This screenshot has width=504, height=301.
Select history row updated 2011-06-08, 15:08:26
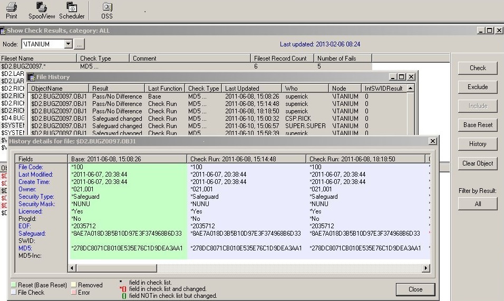click(x=218, y=96)
